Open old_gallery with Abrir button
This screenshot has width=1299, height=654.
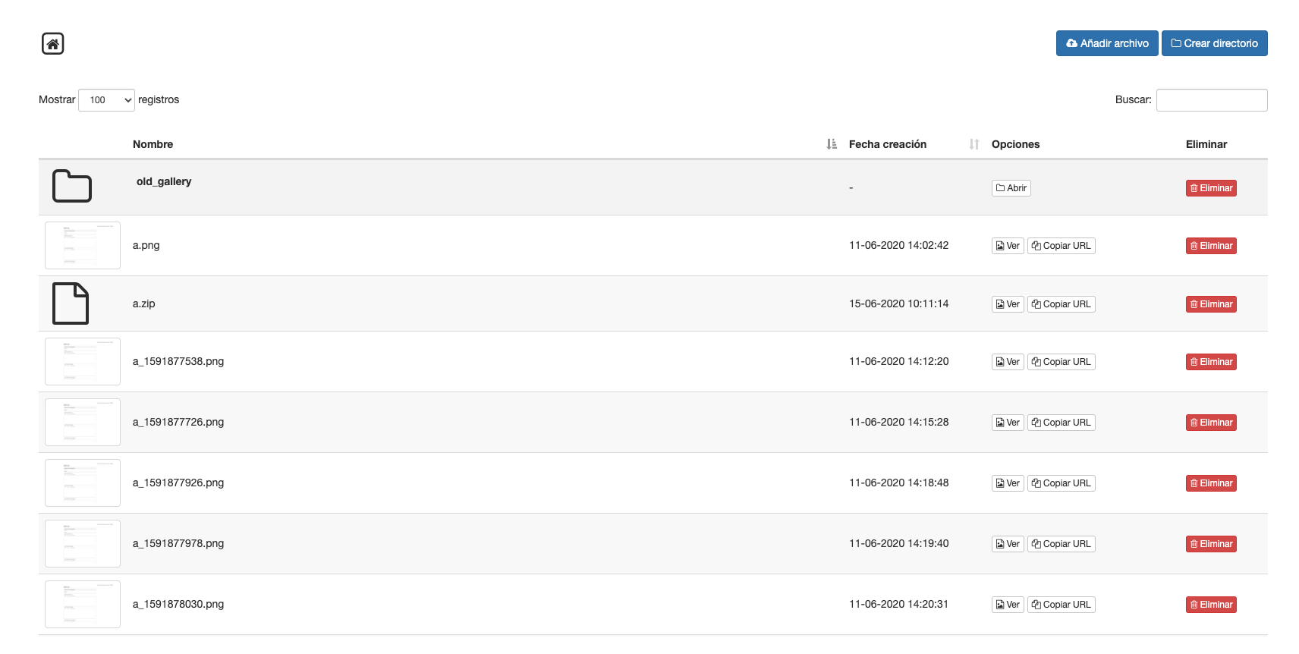(1011, 188)
